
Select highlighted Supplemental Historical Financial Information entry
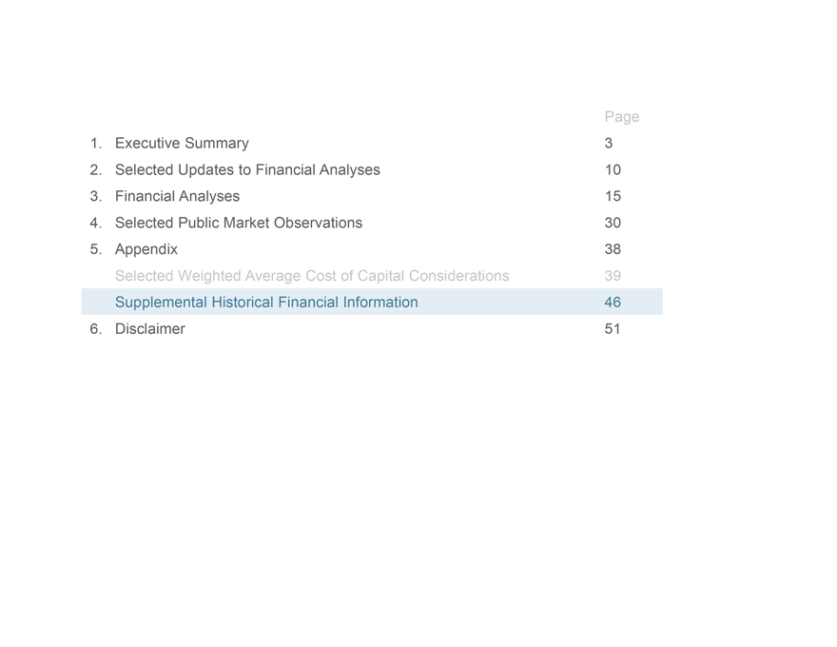point(266,303)
